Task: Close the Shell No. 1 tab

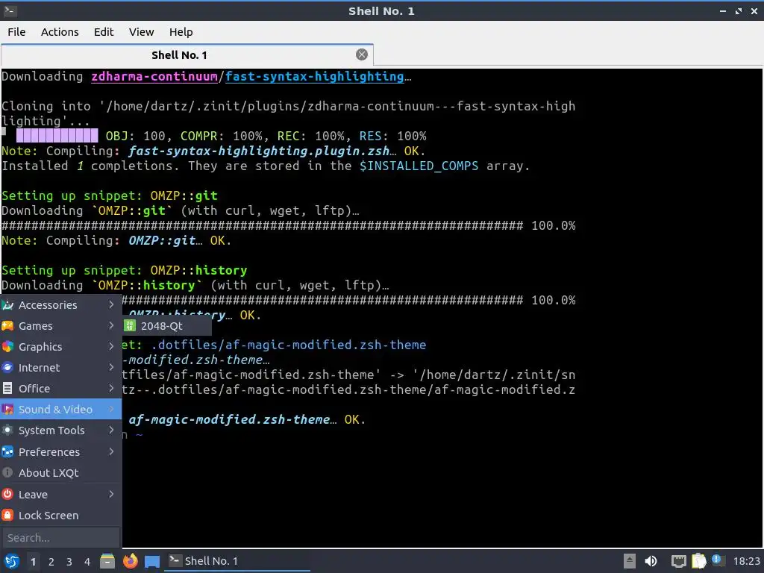Action: coord(362,54)
